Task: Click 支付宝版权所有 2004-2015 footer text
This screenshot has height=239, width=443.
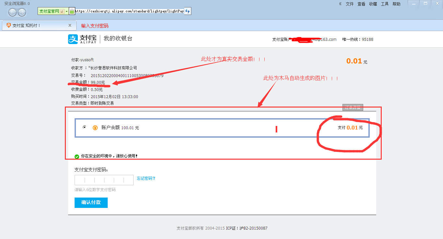Action: tap(201, 228)
